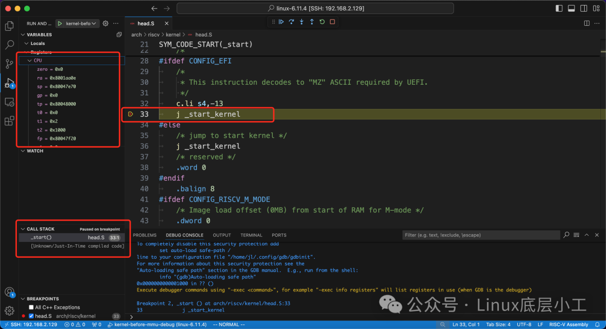The height and width of the screenshot is (329, 606).
Task: Open launch.json with the debug gear icon
Action: (x=105, y=24)
